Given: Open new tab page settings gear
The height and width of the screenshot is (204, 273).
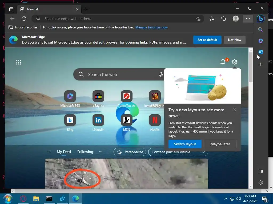Looking at the screenshot, I should tap(235, 62).
